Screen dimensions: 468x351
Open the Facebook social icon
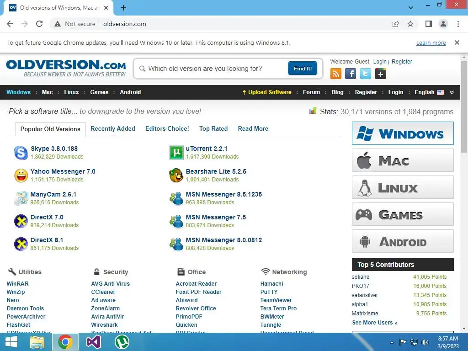pyautogui.click(x=351, y=74)
